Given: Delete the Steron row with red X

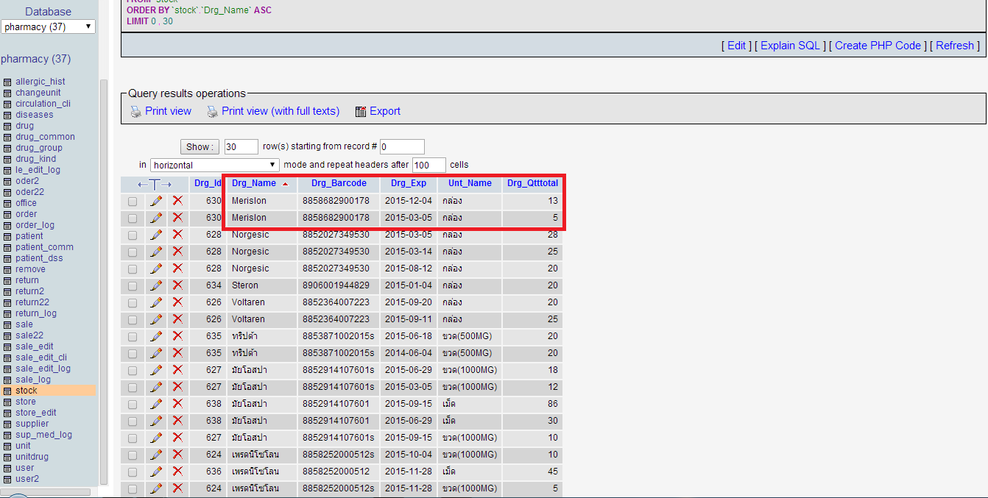Looking at the screenshot, I should (x=177, y=285).
